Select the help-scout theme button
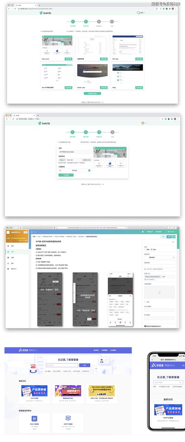 pyautogui.click(x=68, y=59)
